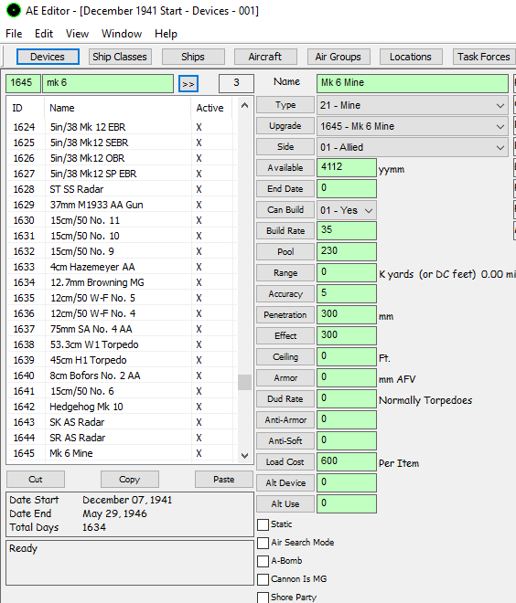Image resolution: width=516 pixels, height=603 pixels.
Task: Click the Pool field 230
Action: (347, 252)
